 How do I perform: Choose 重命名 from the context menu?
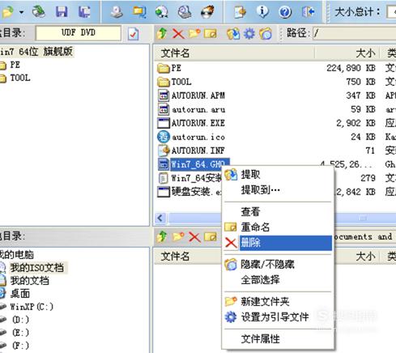tap(278, 228)
